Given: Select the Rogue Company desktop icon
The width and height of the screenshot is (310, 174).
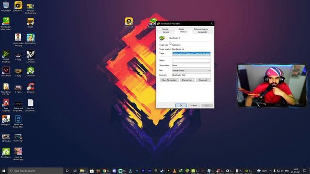Looking at the screenshot, I should [31, 57].
